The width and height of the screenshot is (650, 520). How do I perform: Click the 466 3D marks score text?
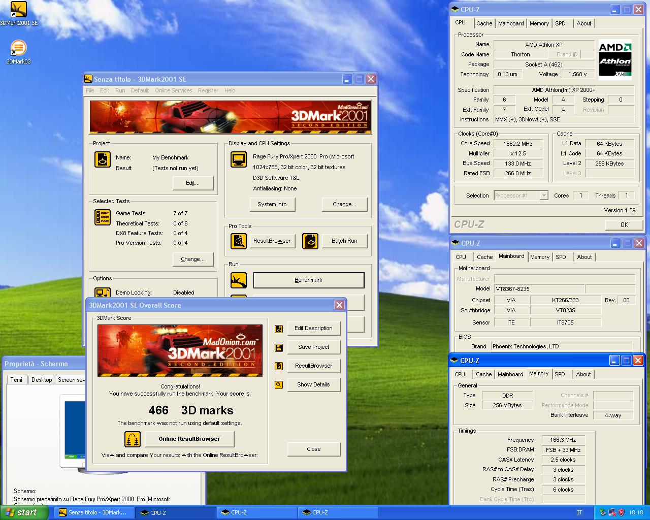[191, 410]
